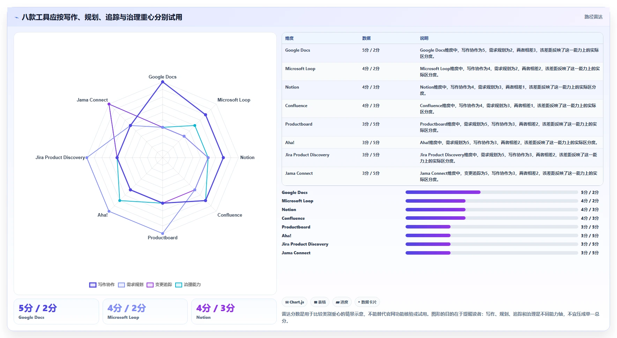Click the 进度 chip

point(342,302)
